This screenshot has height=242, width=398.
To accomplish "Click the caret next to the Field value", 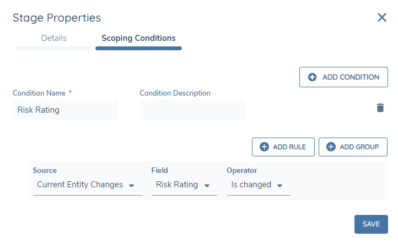I will [x=207, y=186].
